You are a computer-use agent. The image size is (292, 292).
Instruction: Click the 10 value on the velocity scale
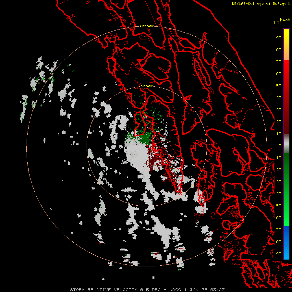(x=279, y=134)
